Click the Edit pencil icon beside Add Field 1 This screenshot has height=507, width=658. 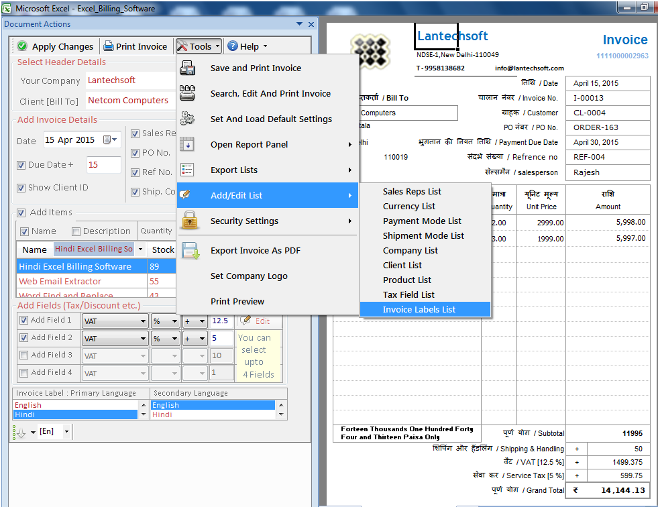245,321
